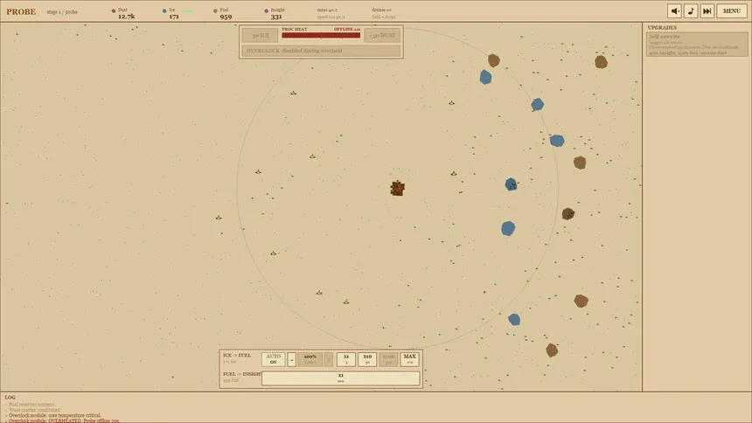This screenshot has height=423, width=752.
Task: Click the skip-forward track icon
Action: [707, 11]
